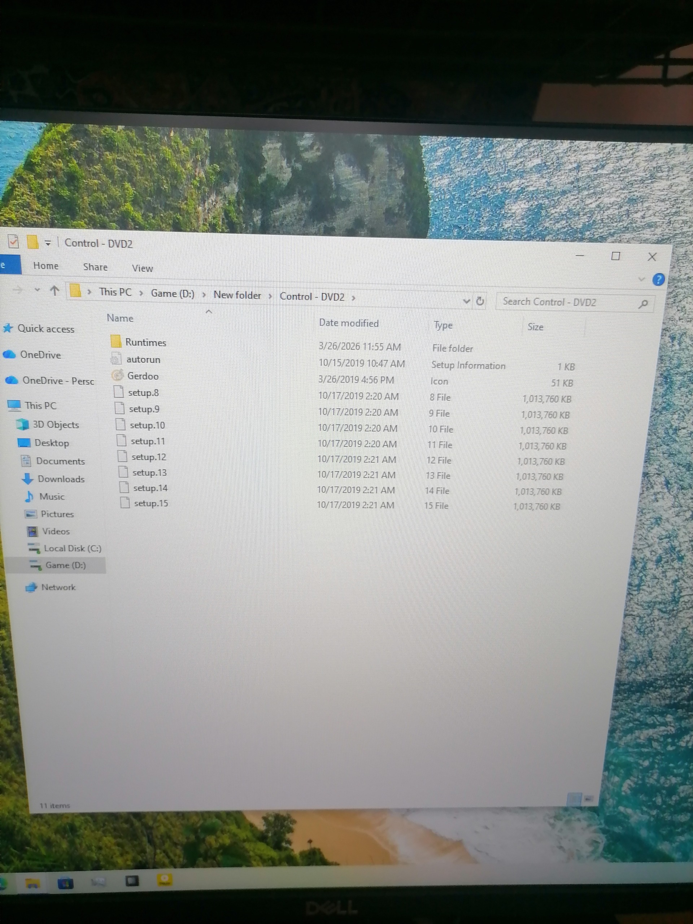Image resolution: width=693 pixels, height=924 pixels.
Task: Expand the chevron after Game (D:) in address bar
Action: click(204, 295)
